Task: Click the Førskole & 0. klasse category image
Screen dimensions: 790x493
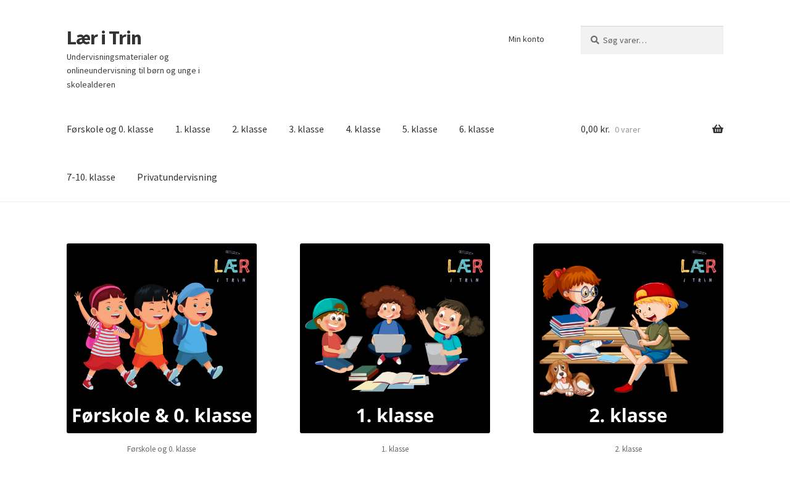Action: [x=162, y=338]
